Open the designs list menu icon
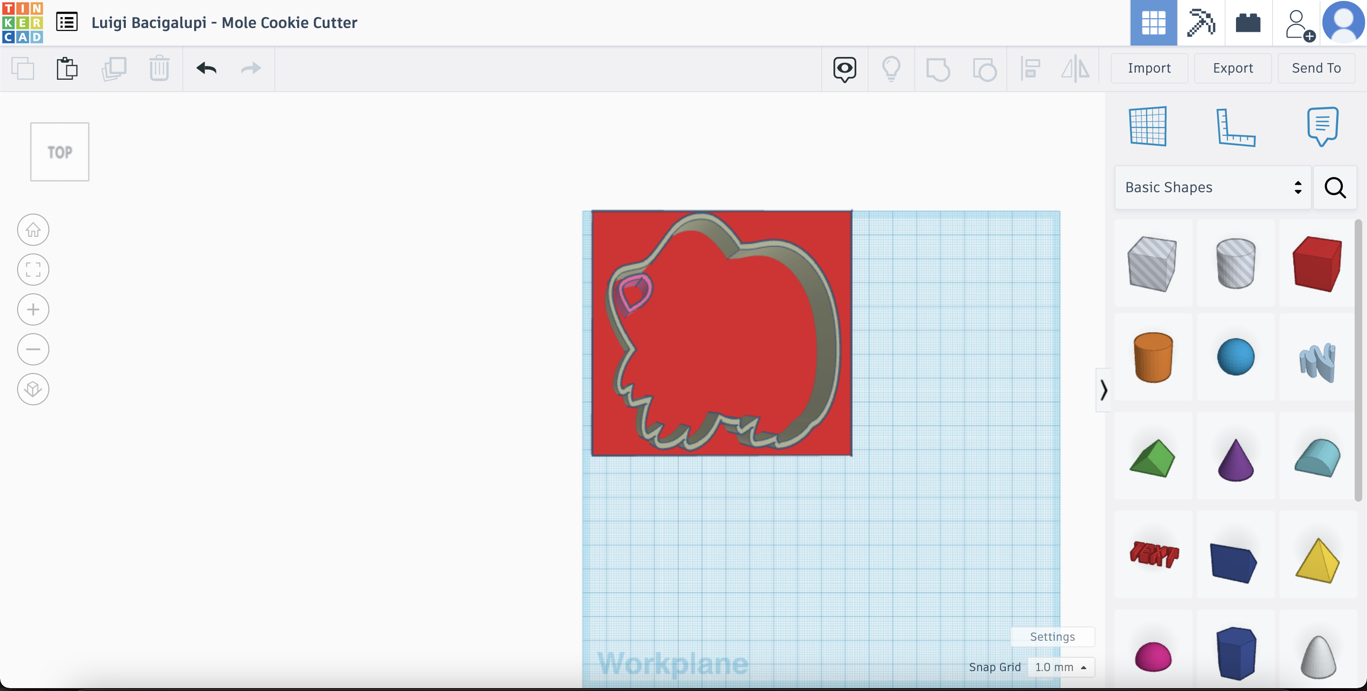 click(x=67, y=22)
